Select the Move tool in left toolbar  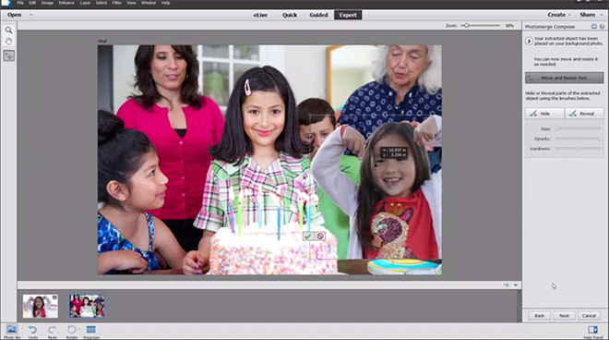[x=8, y=55]
